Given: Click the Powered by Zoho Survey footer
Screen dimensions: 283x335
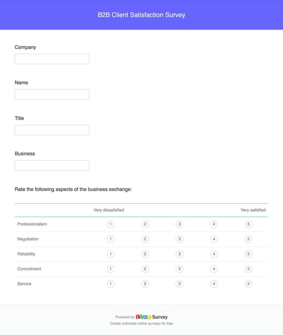Looking at the screenshot, I should 141,317.
